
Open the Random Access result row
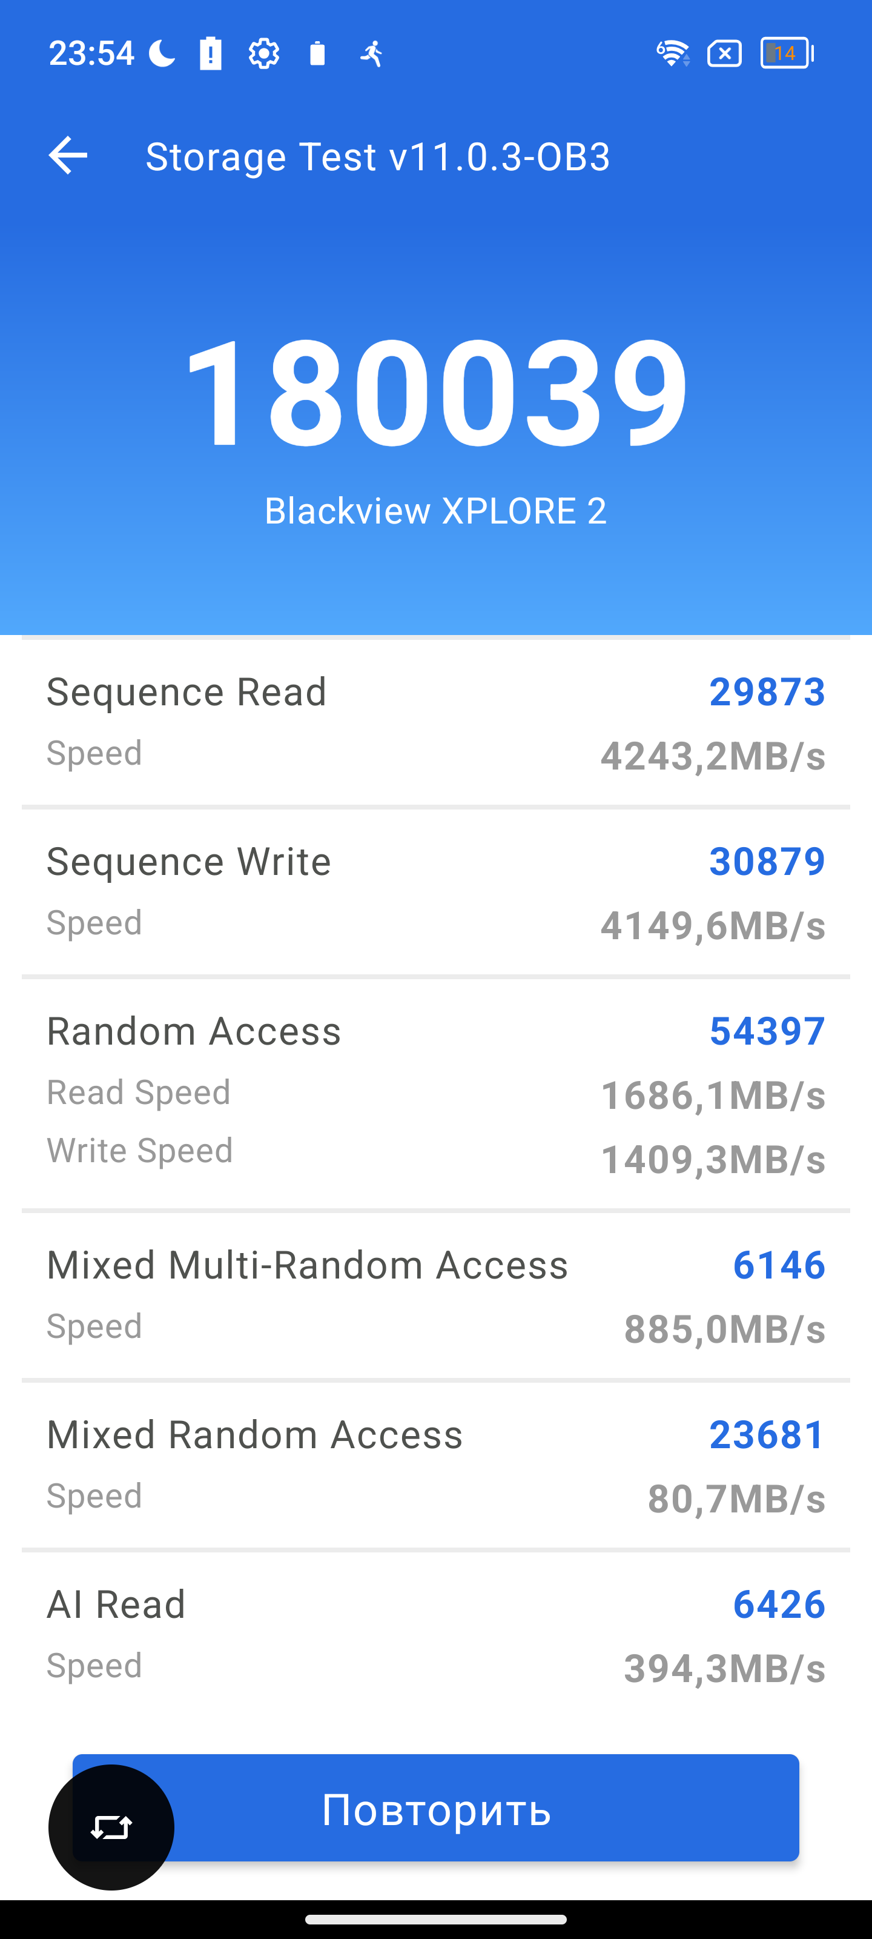tap(435, 1093)
